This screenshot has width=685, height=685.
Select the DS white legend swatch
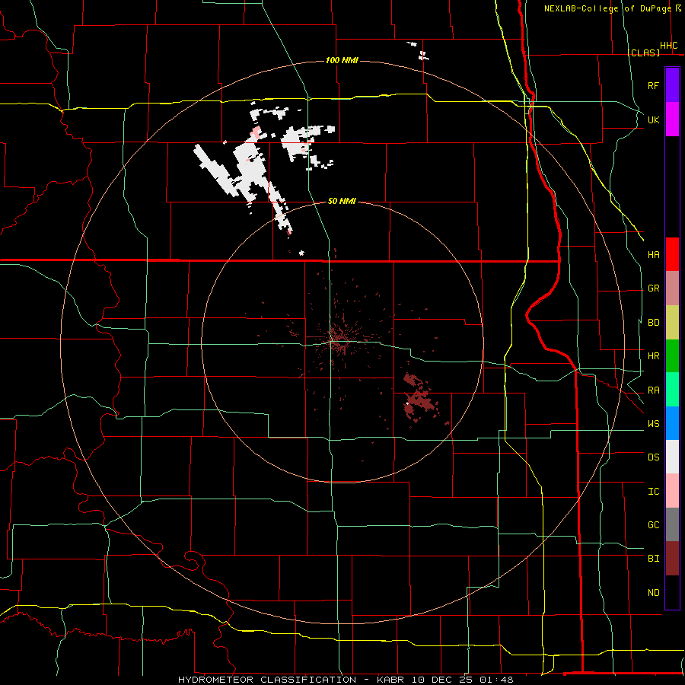point(672,457)
